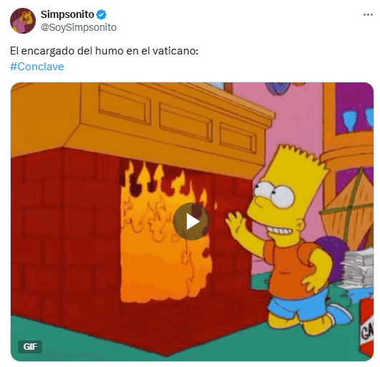380x367 pixels.
Task: Click the tweet text about the Vatican smoke
Action: tap(104, 51)
